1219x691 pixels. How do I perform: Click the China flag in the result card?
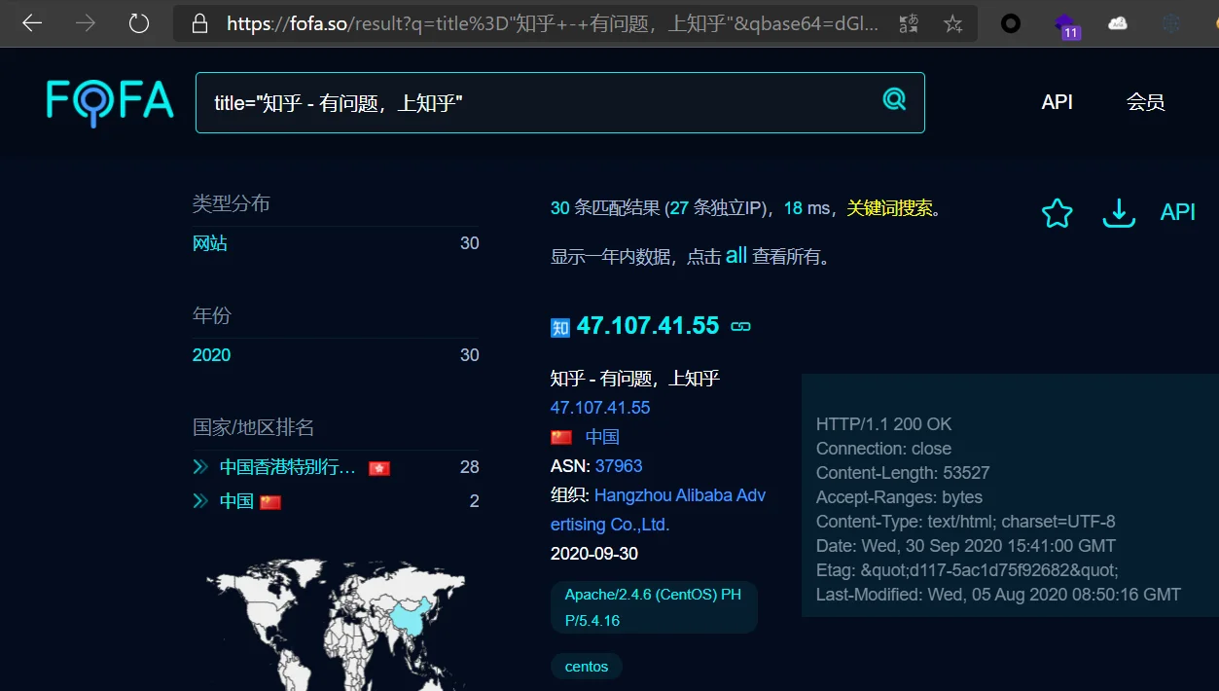pyautogui.click(x=561, y=437)
